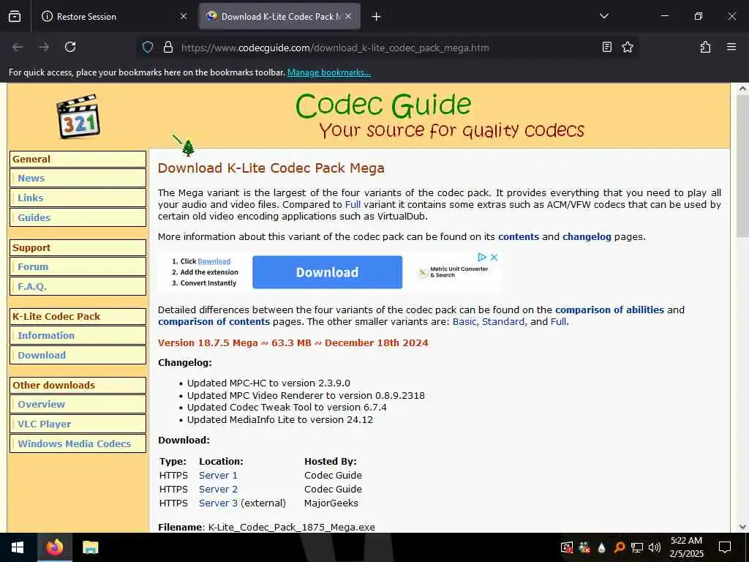Click the volume speaker tray icon
This screenshot has width=749, height=562.
[x=655, y=547]
